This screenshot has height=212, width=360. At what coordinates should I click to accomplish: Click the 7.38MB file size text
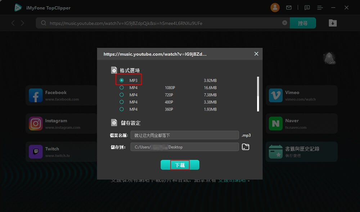(x=210, y=95)
